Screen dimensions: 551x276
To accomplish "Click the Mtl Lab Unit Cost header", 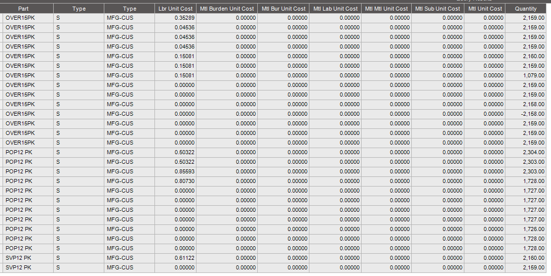I will (x=335, y=9).
